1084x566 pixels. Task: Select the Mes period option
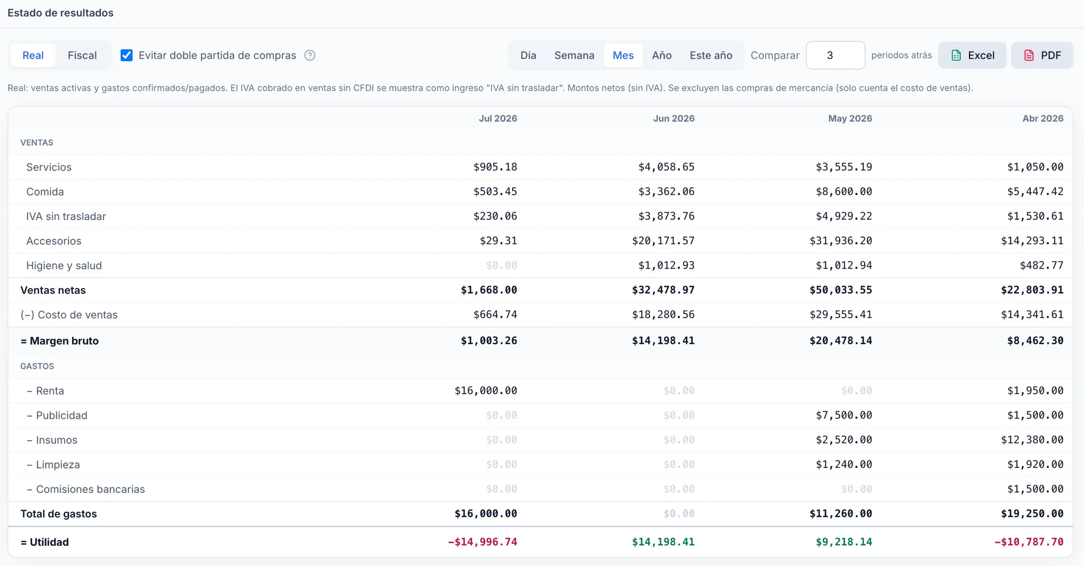coord(623,55)
